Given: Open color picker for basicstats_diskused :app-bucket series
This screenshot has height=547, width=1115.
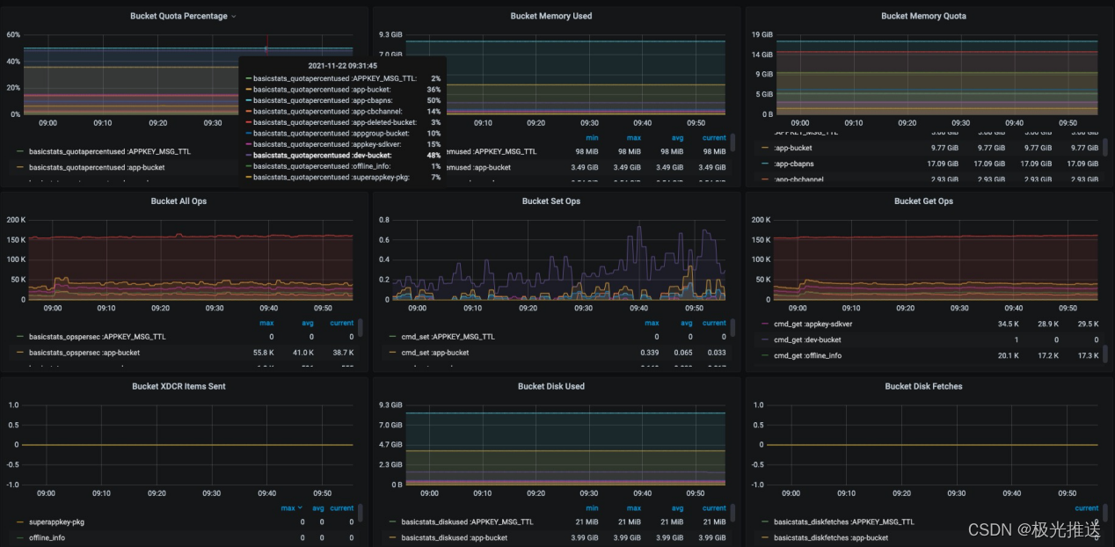Looking at the screenshot, I should click(x=393, y=537).
